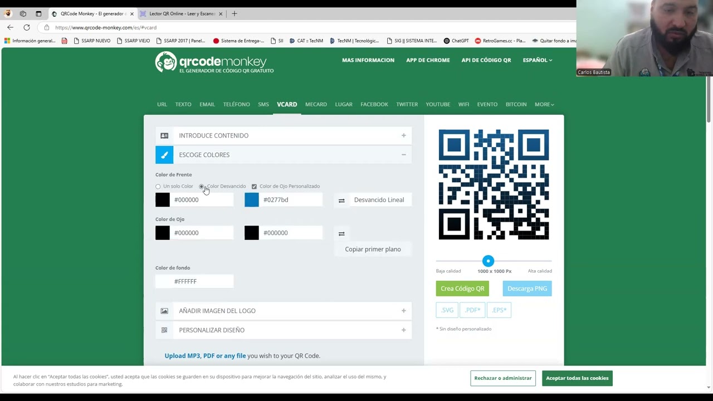Click the browser address bar
The height and width of the screenshot is (401, 713).
[312, 27]
